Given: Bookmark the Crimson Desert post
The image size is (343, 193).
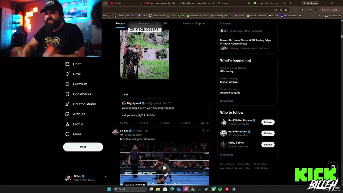Looking at the screenshot, I should 202,123.
